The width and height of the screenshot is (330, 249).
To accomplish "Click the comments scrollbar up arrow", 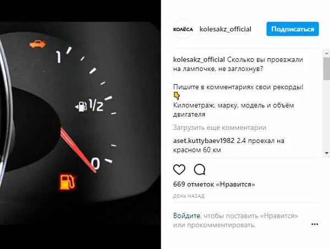I will pyautogui.click(x=326, y=53).
